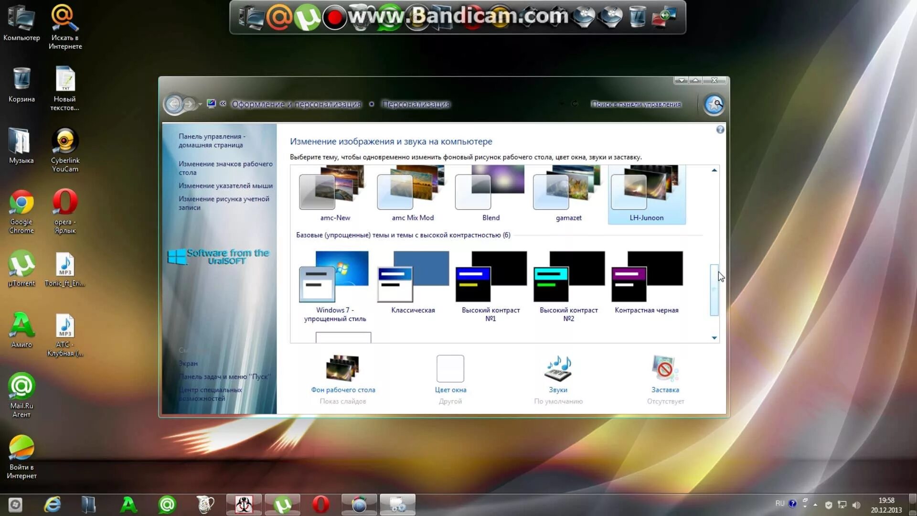
Task: Click the mouse pointers change link
Action: point(225,186)
